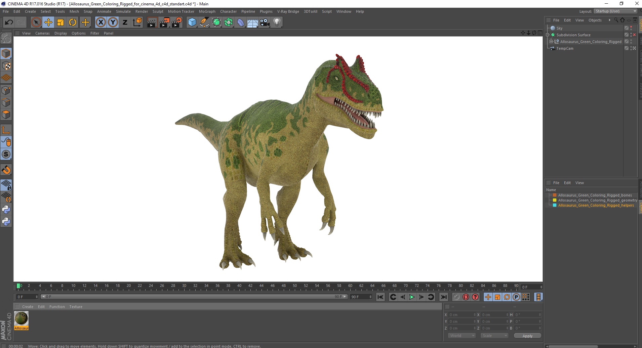Viewport: 642px width, 348px height.
Task: Open the Layout dropdown Startup (User)
Action: pos(615,11)
